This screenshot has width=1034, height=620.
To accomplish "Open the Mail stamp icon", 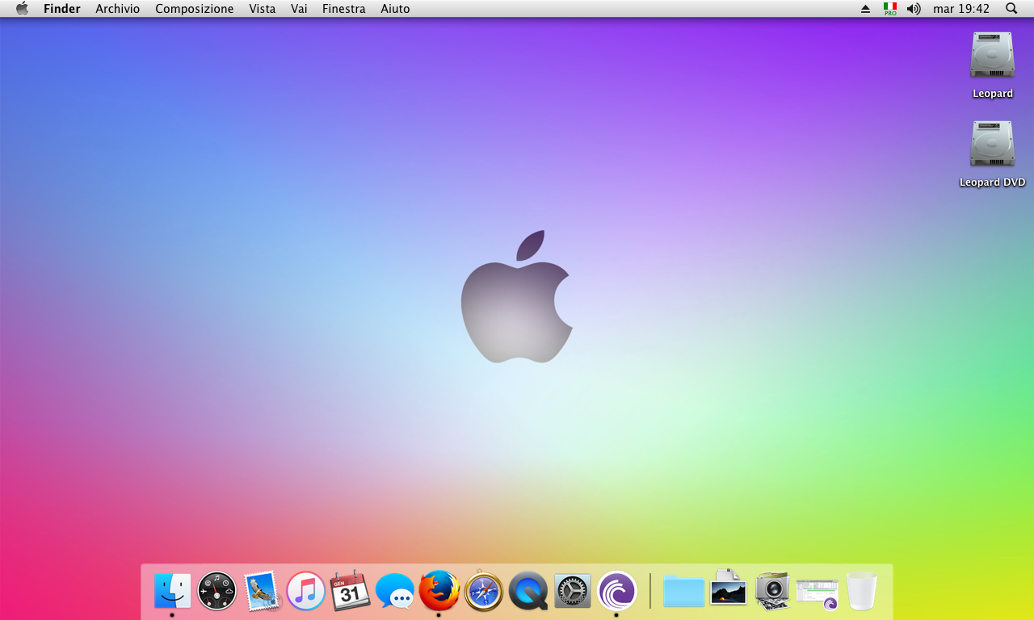I will (262, 591).
